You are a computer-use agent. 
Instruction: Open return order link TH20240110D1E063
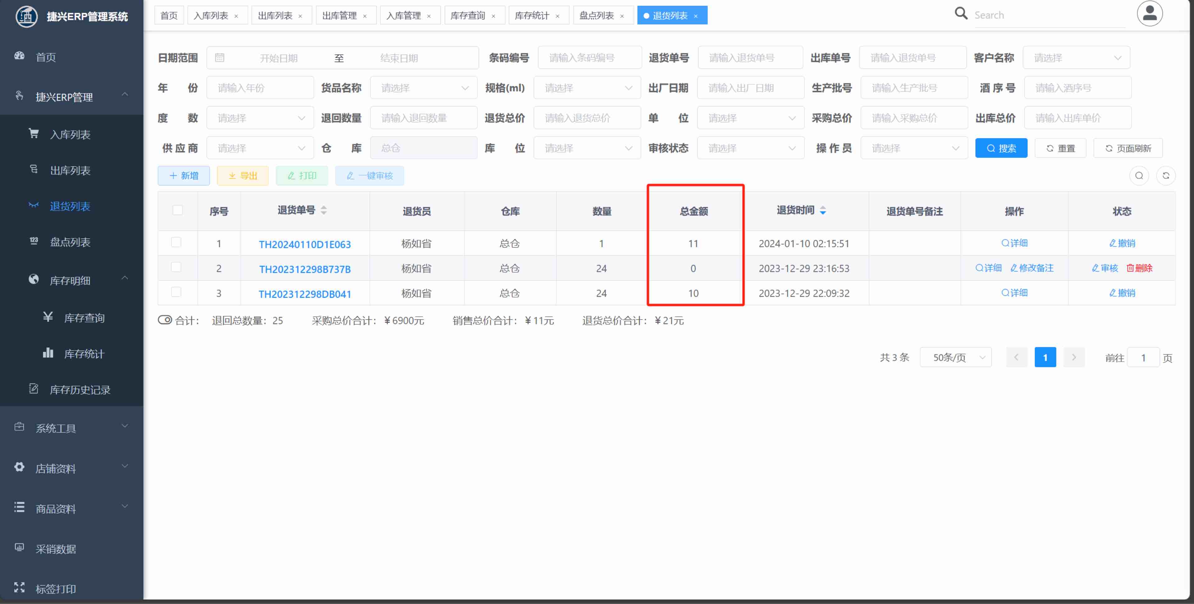(x=304, y=244)
